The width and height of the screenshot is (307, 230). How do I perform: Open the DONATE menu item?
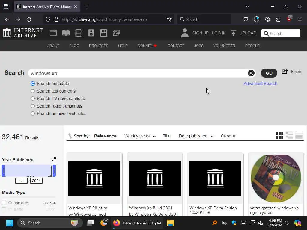pyautogui.click(x=147, y=46)
